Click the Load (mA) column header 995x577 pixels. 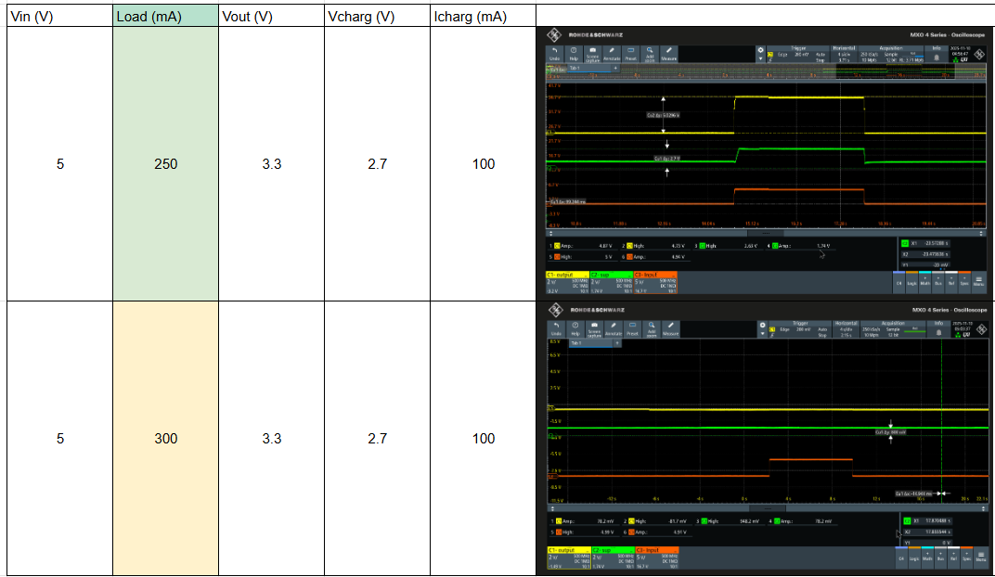point(165,17)
